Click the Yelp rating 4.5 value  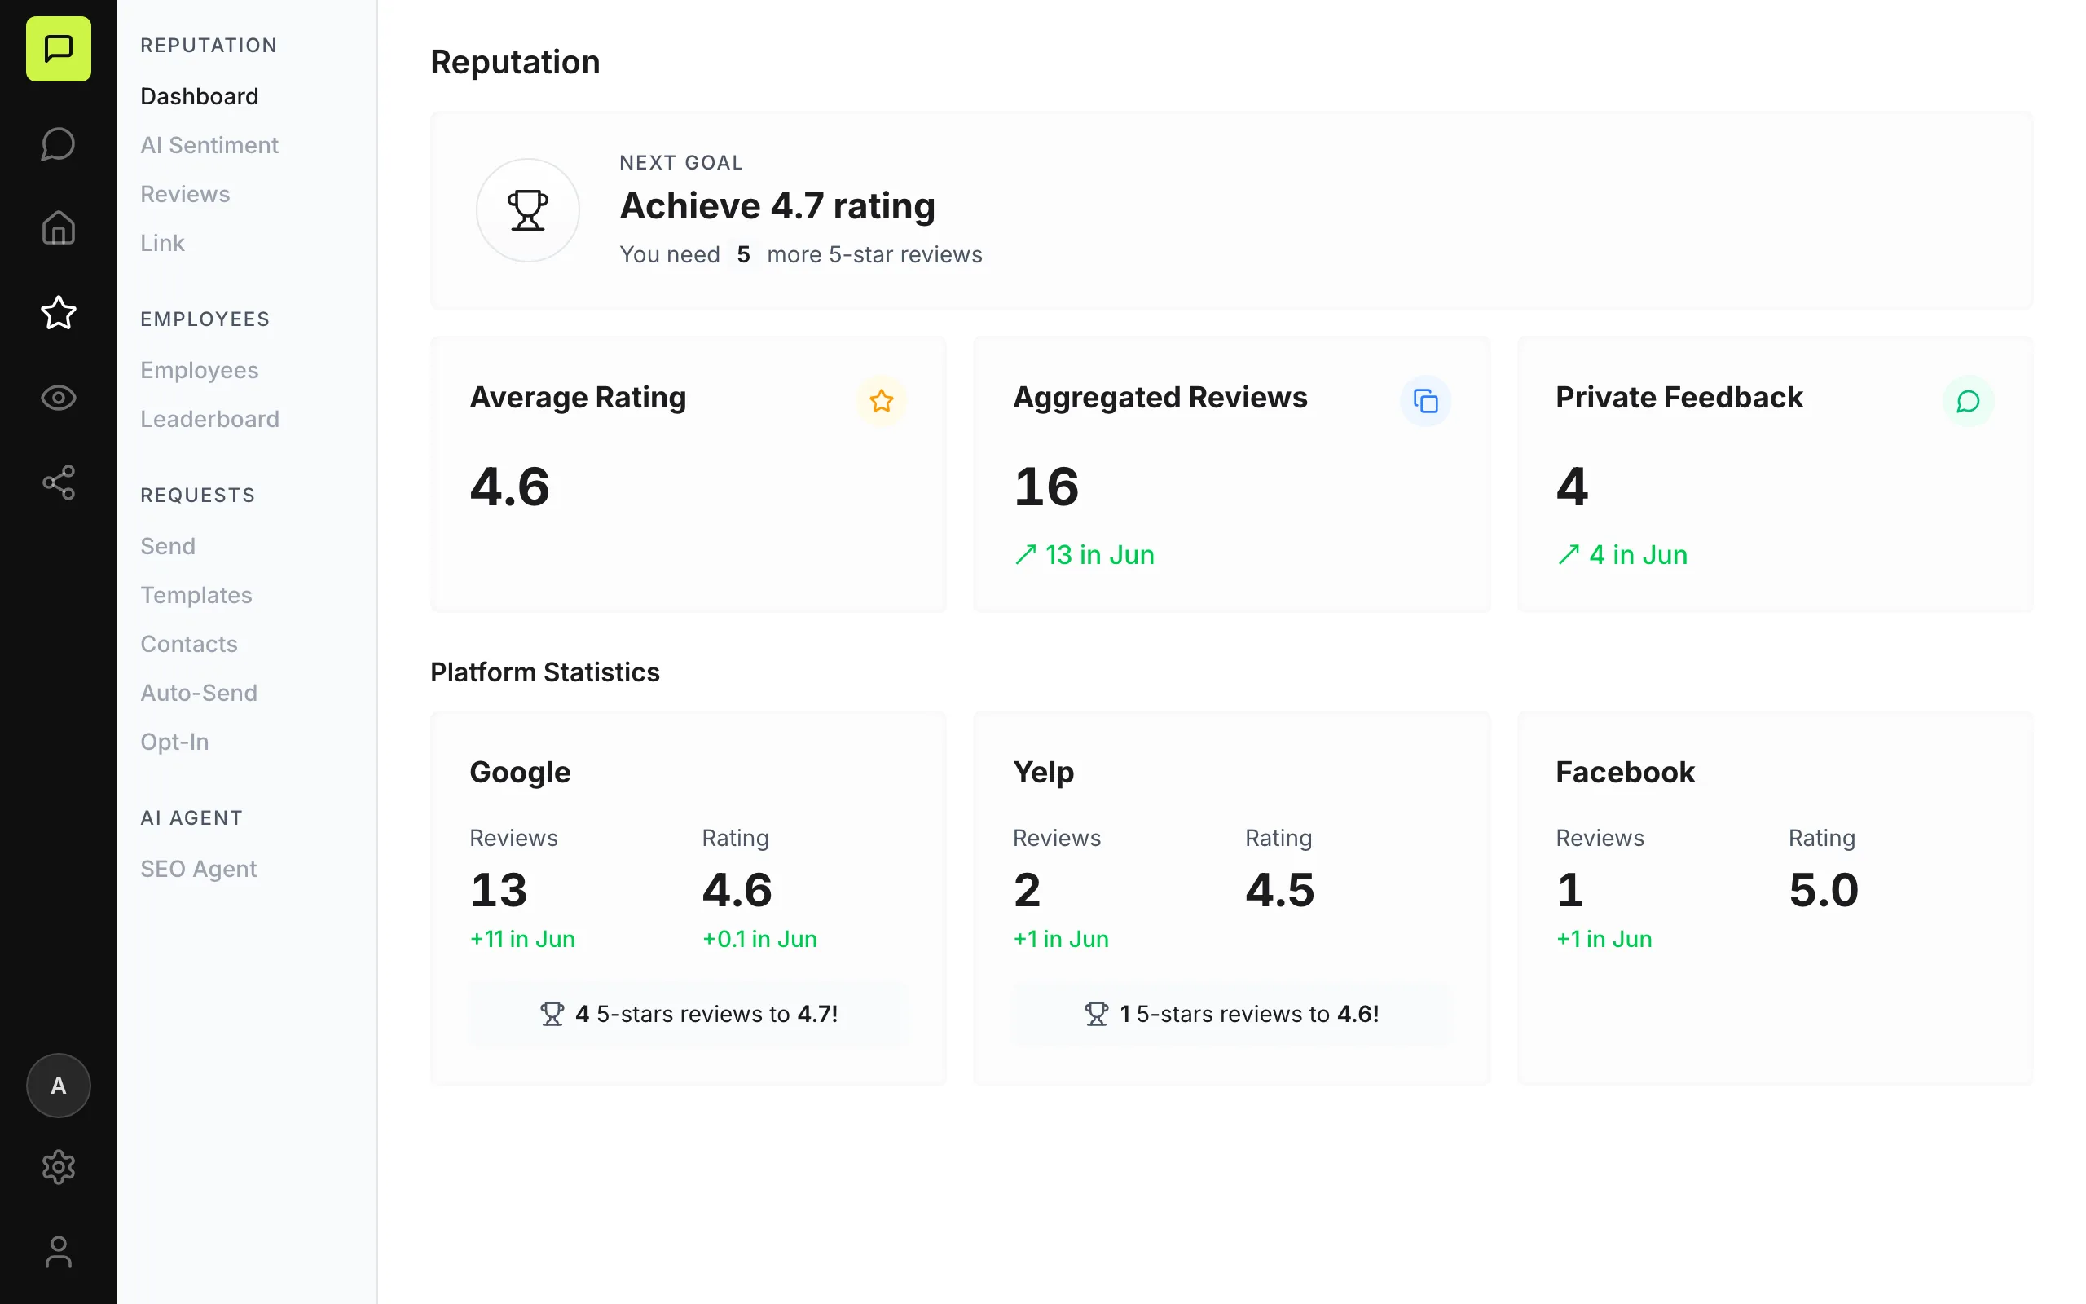pos(1280,889)
